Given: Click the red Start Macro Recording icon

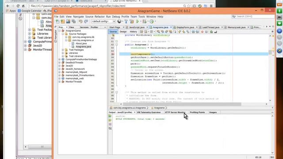Looking at the screenshot, I should pyautogui.click(x=203, y=32).
